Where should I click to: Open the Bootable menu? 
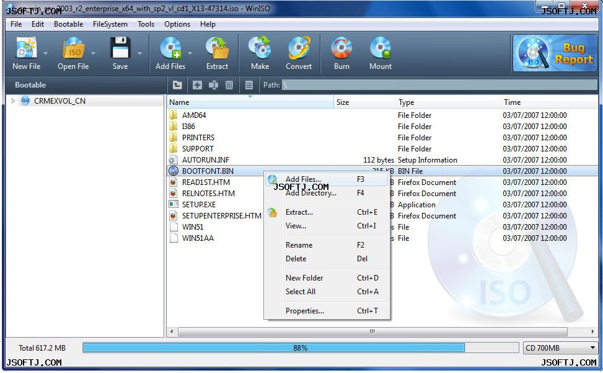click(68, 24)
